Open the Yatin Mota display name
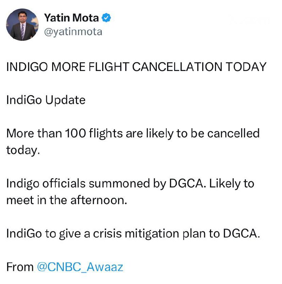Image resolution: width=282 pixels, height=284 pixels. [x=71, y=17]
